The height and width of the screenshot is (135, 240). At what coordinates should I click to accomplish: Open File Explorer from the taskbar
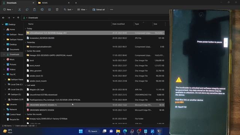118,131
